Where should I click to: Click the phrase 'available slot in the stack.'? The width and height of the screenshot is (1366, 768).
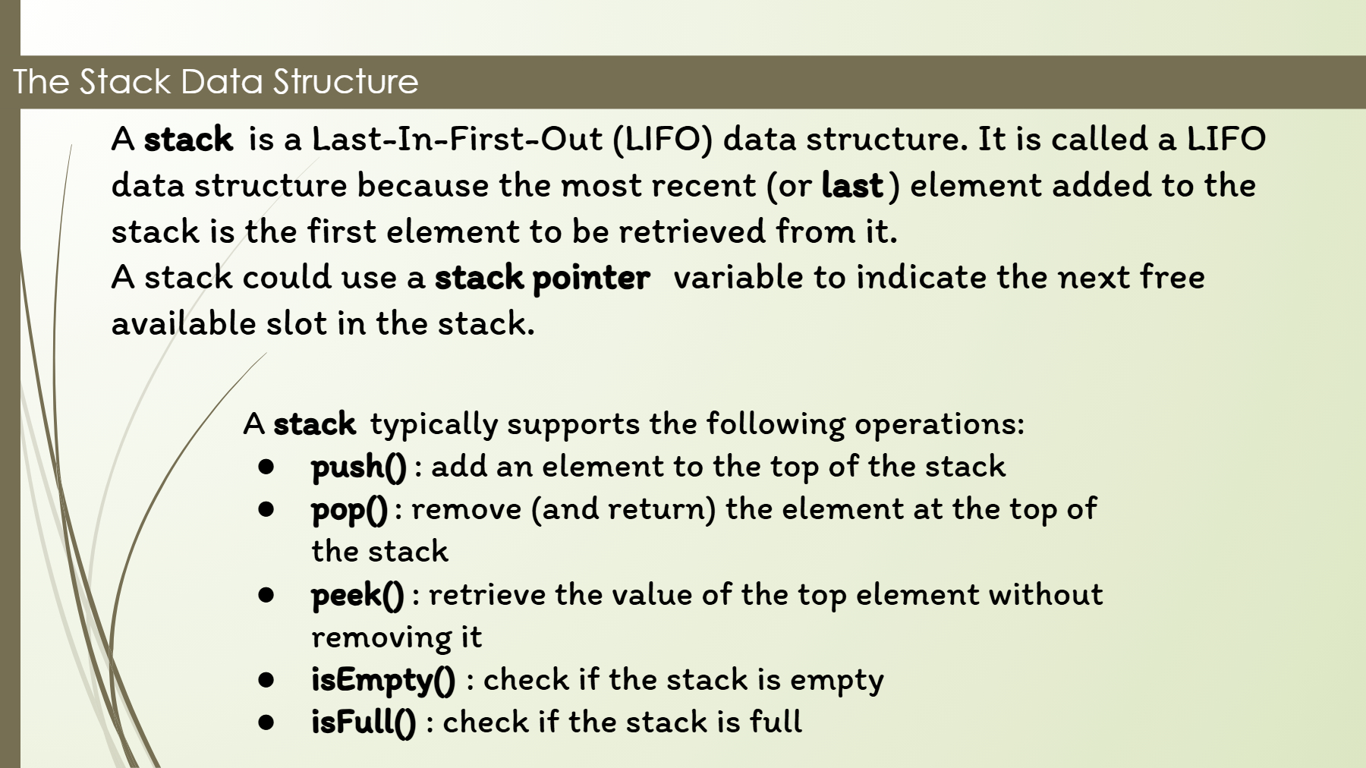(x=323, y=324)
